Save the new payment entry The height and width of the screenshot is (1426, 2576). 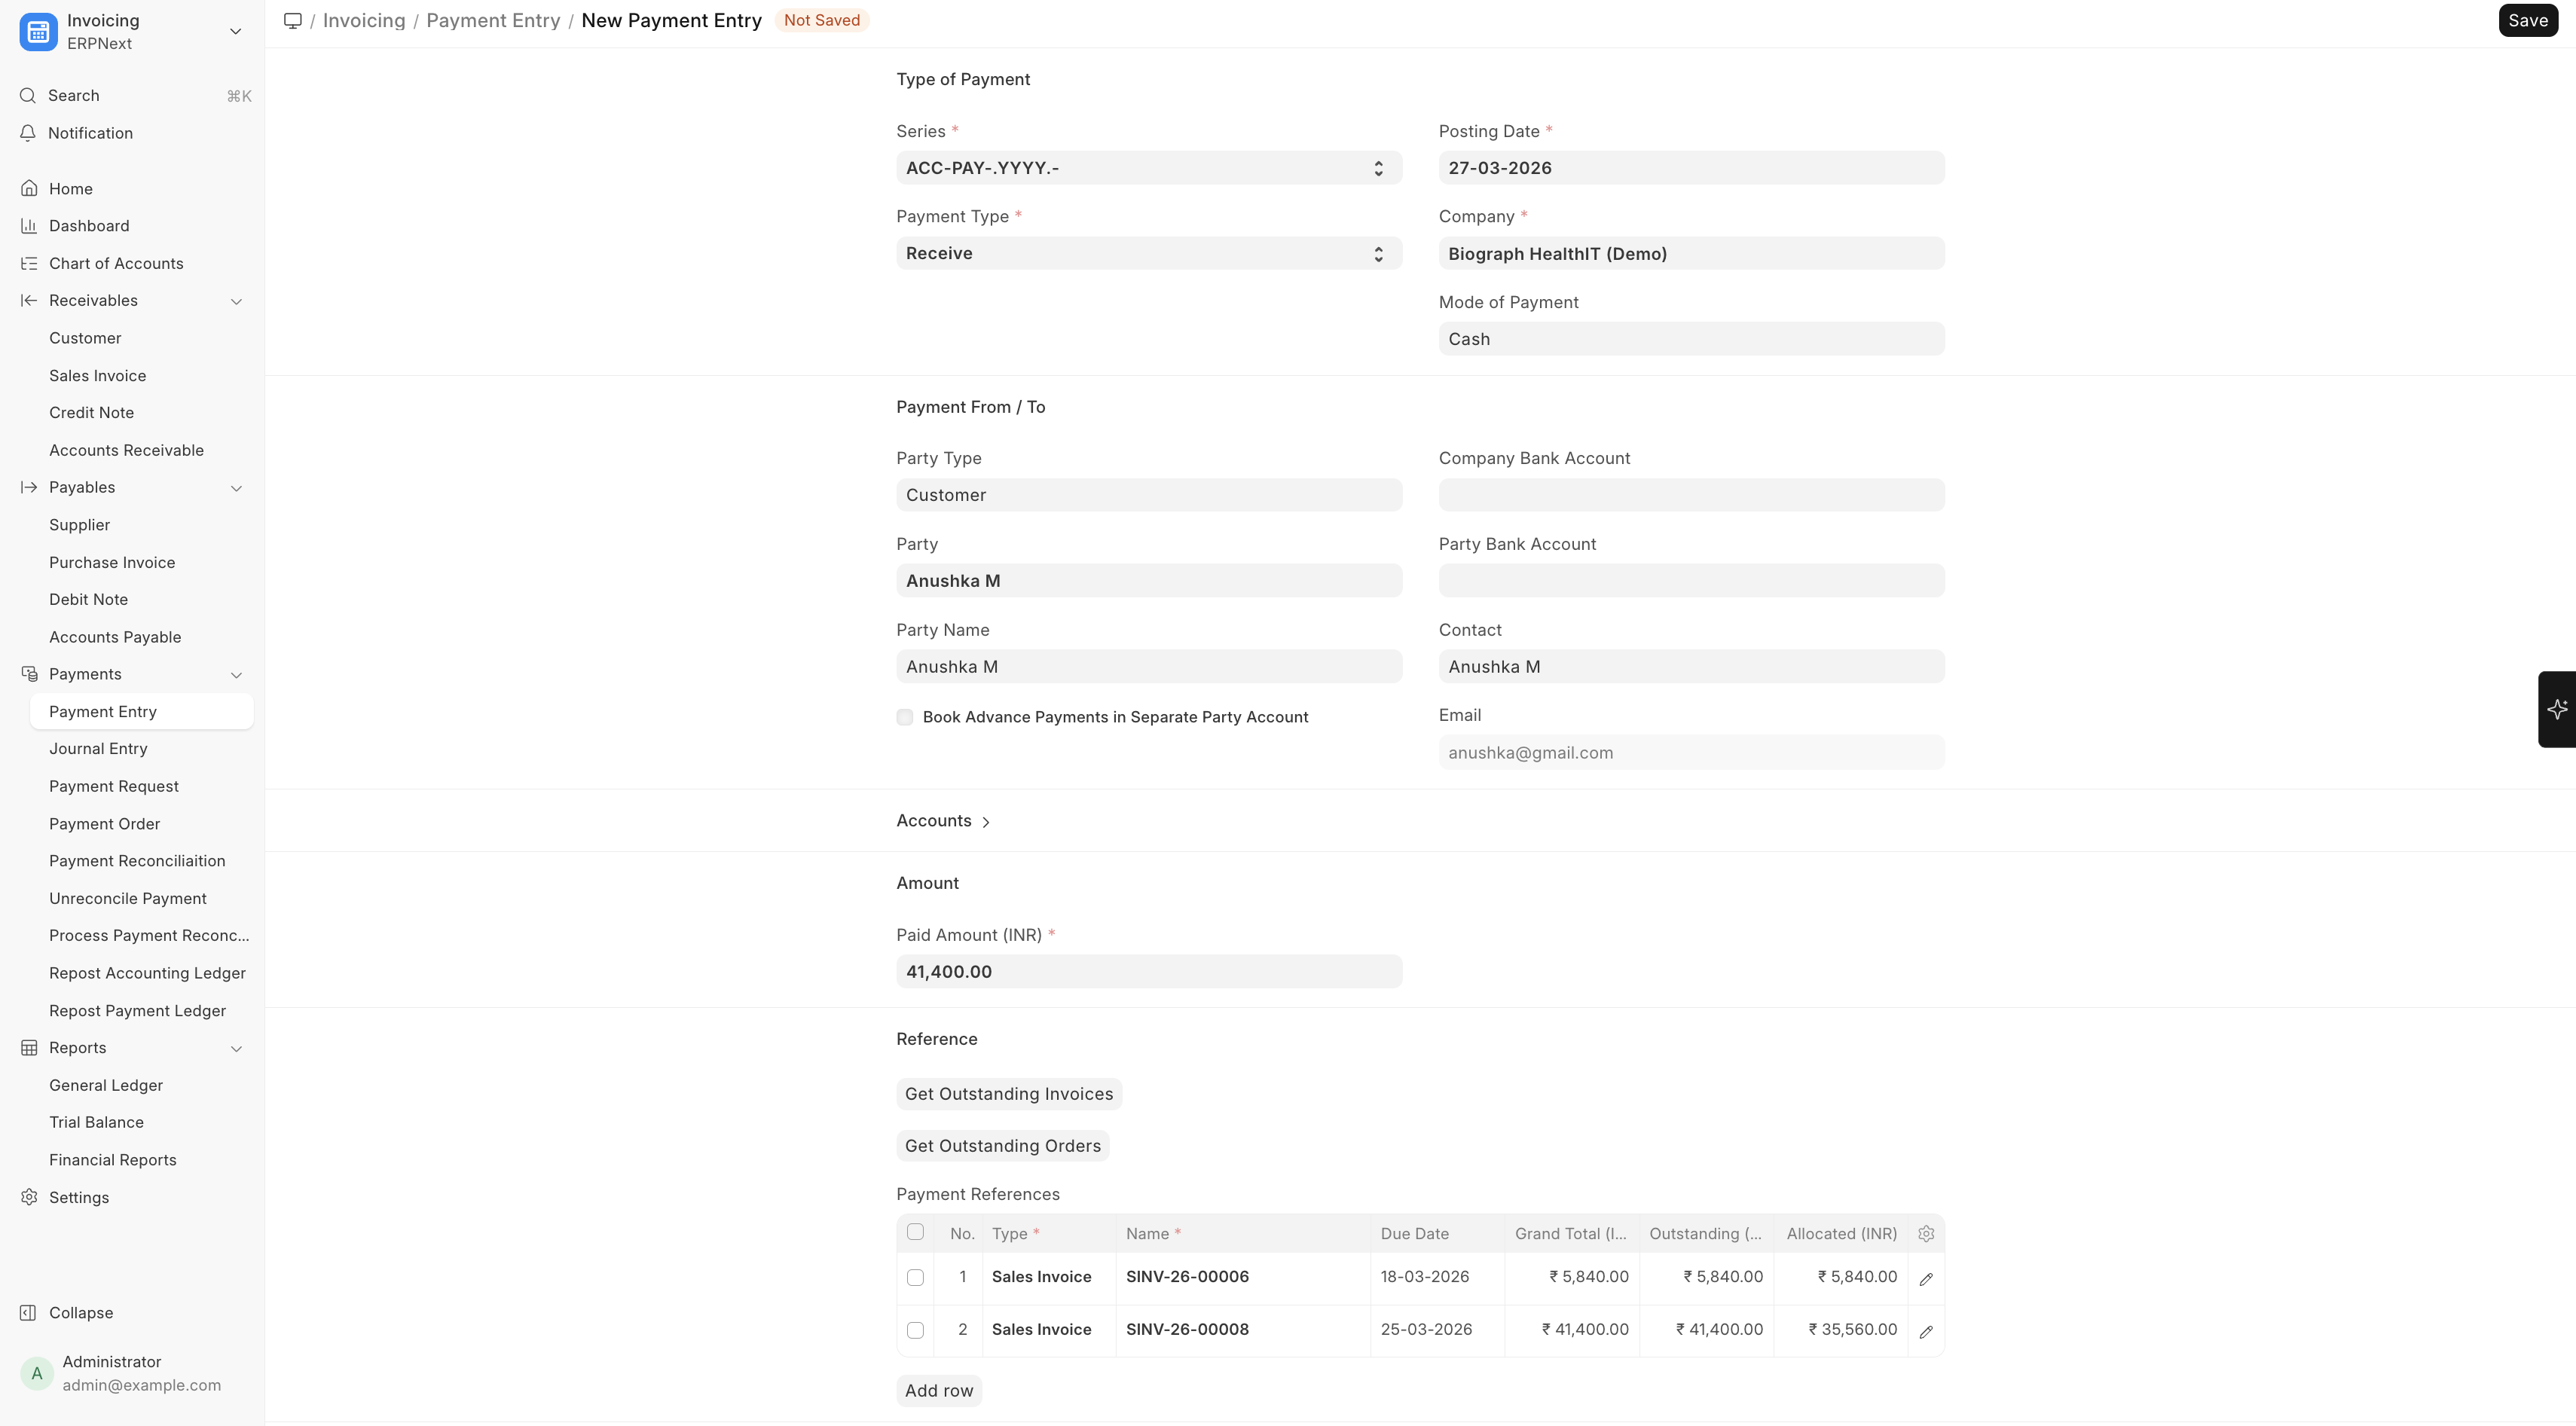(x=2527, y=20)
